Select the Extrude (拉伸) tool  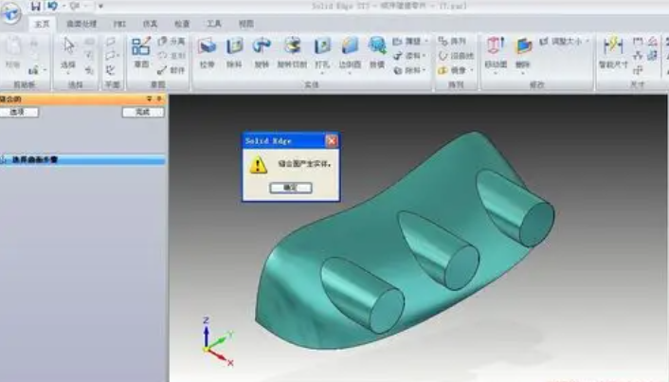point(207,49)
